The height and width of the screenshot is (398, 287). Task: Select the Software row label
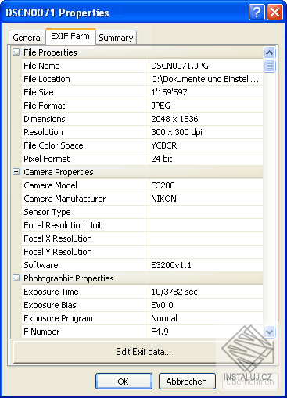[x=41, y=265]
